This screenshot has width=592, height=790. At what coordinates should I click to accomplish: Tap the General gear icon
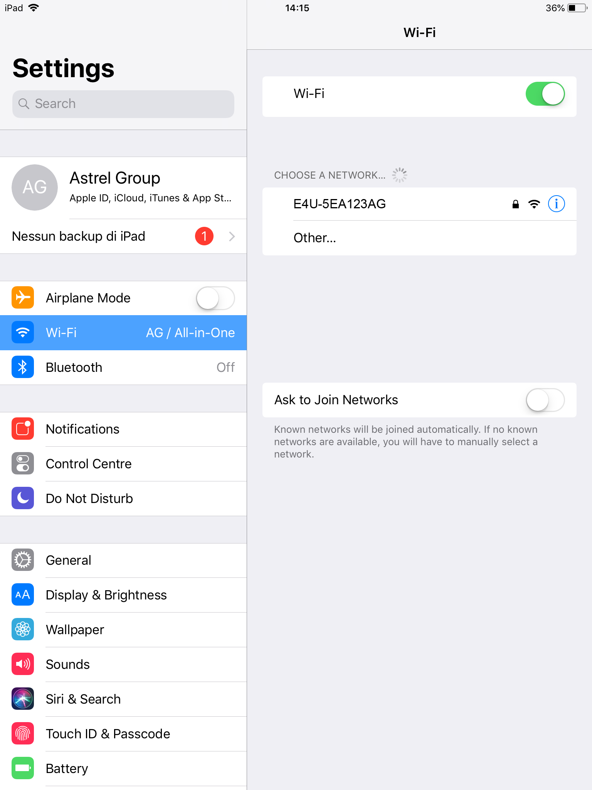coord(23,560)
